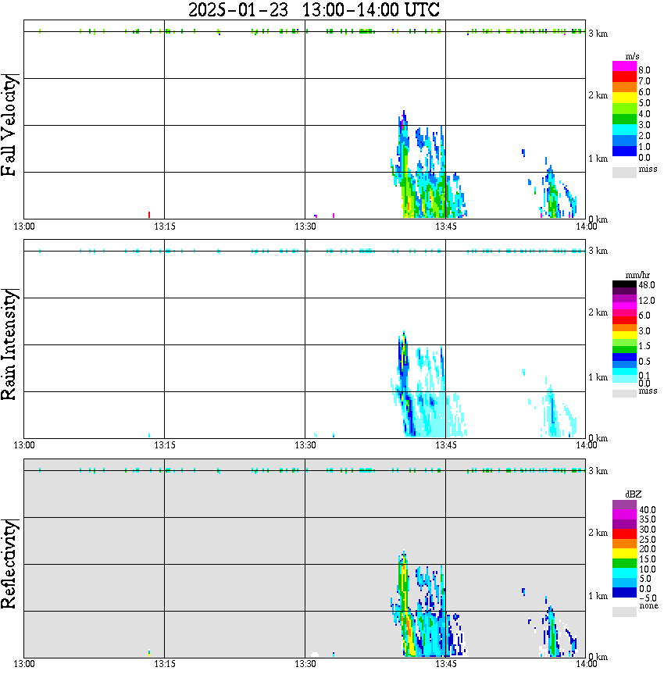The height and width of the screenshot is (678, 664).
Task: Click the blue 0.5 mm/hr legend swatch
Action: point(624,357)
